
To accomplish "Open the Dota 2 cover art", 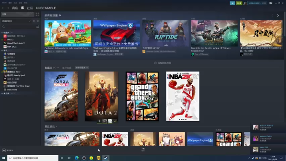I will point(102,96).
